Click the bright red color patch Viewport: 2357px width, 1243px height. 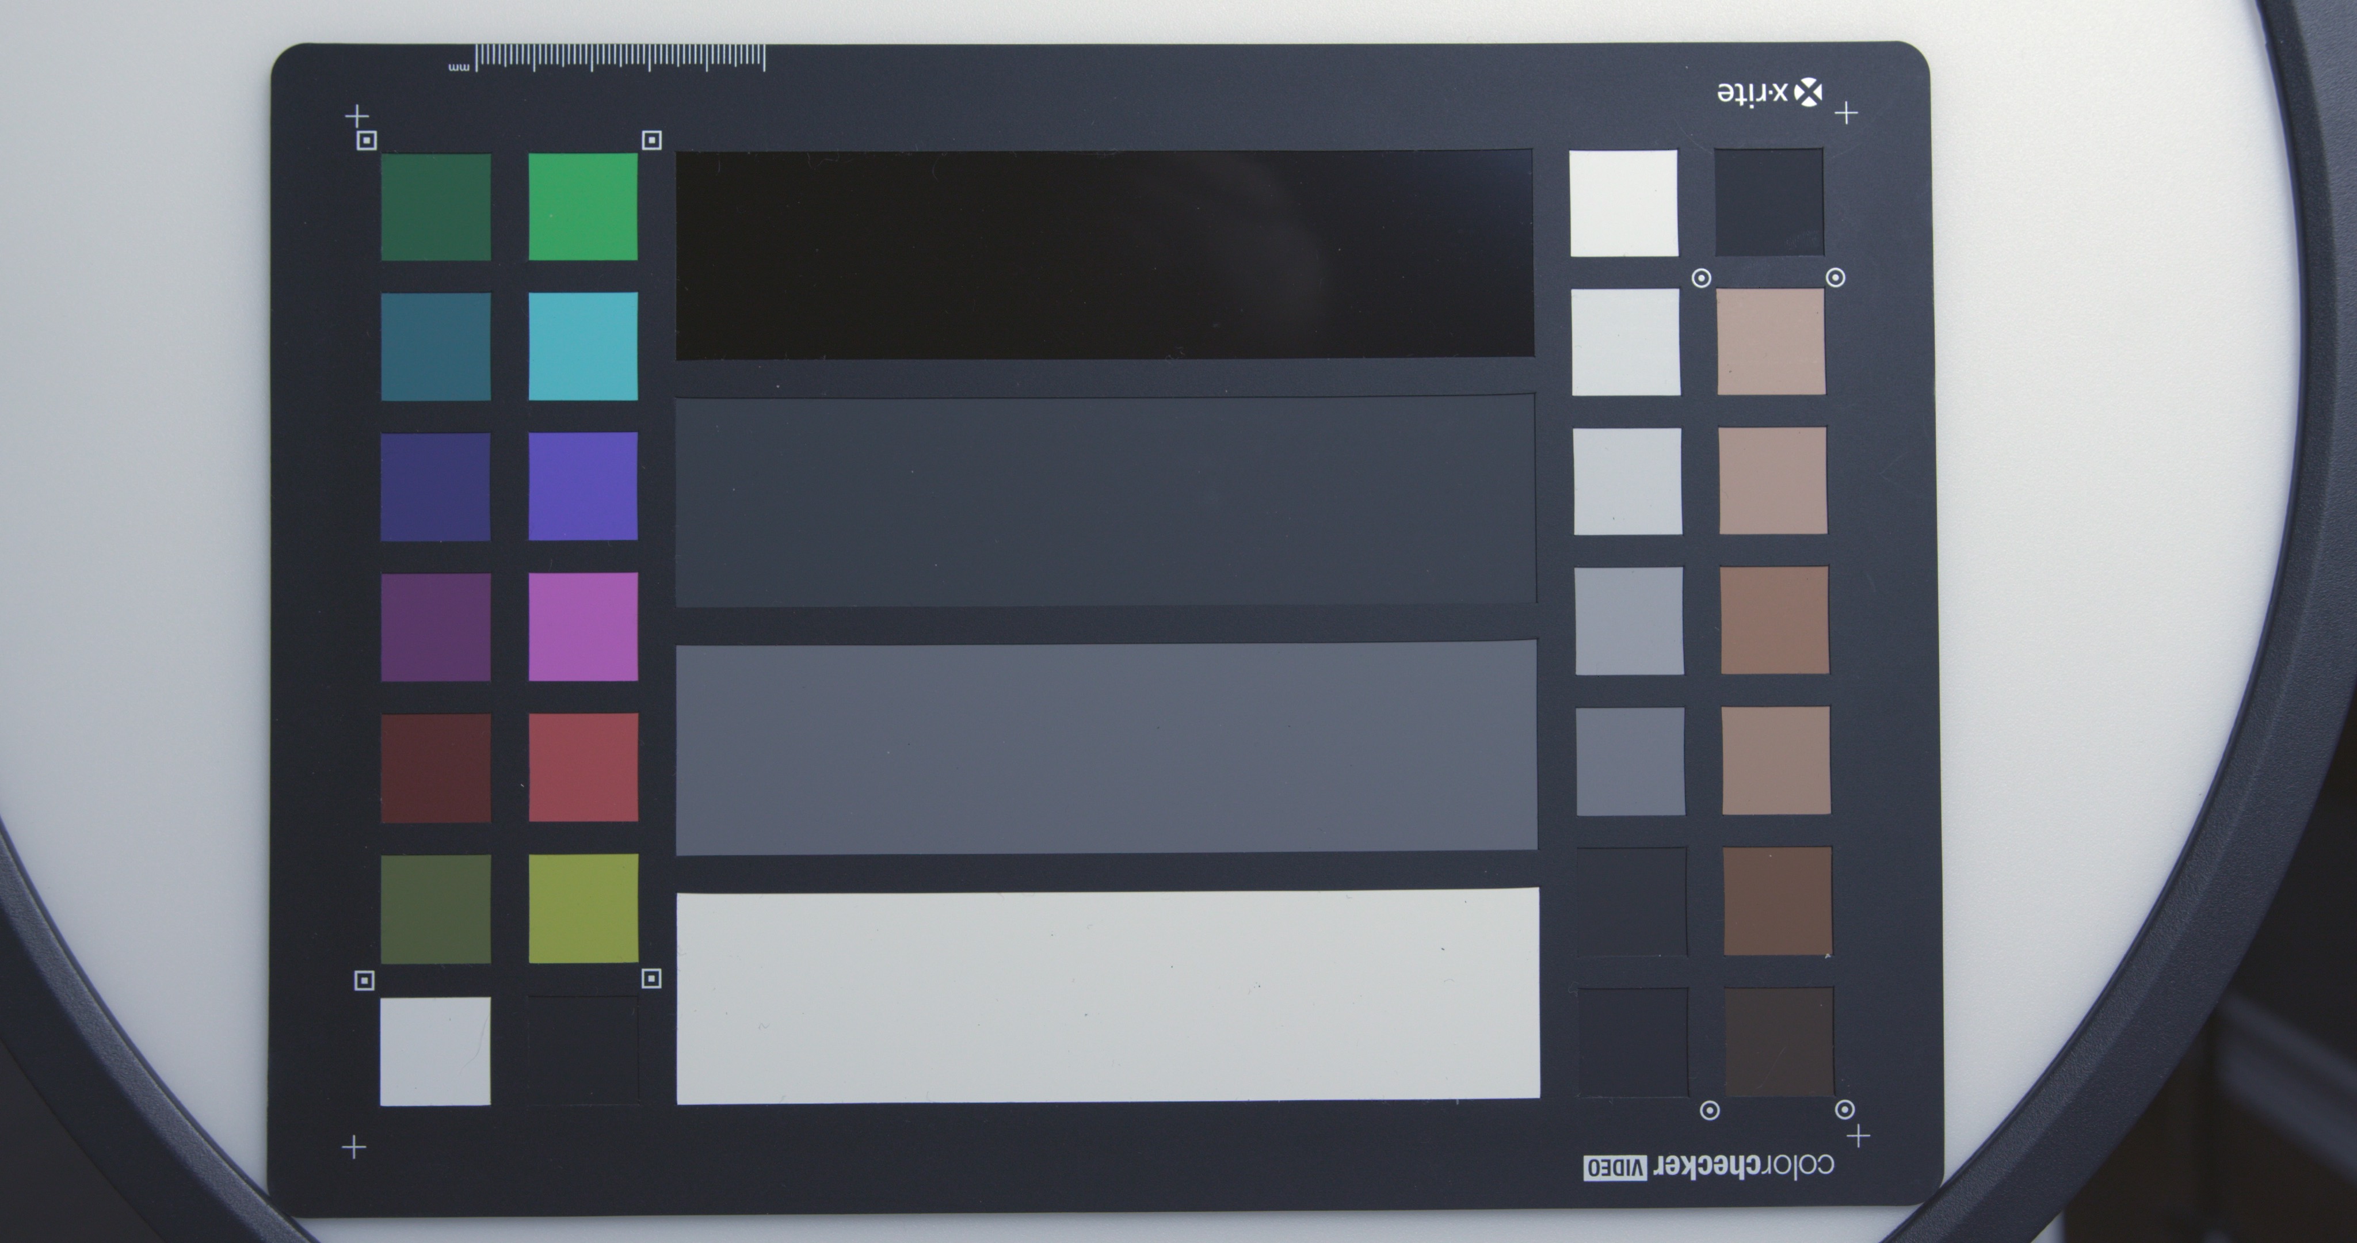point(583,768)
